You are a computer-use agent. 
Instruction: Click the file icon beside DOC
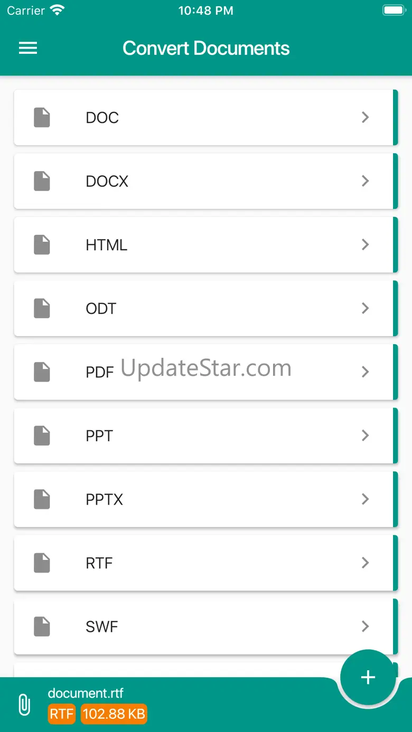coord(42,117)
